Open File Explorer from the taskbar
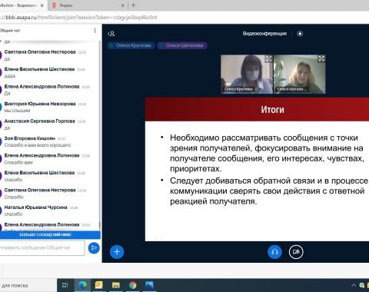This screenshot has height=292, width=369. coord(116,285)
